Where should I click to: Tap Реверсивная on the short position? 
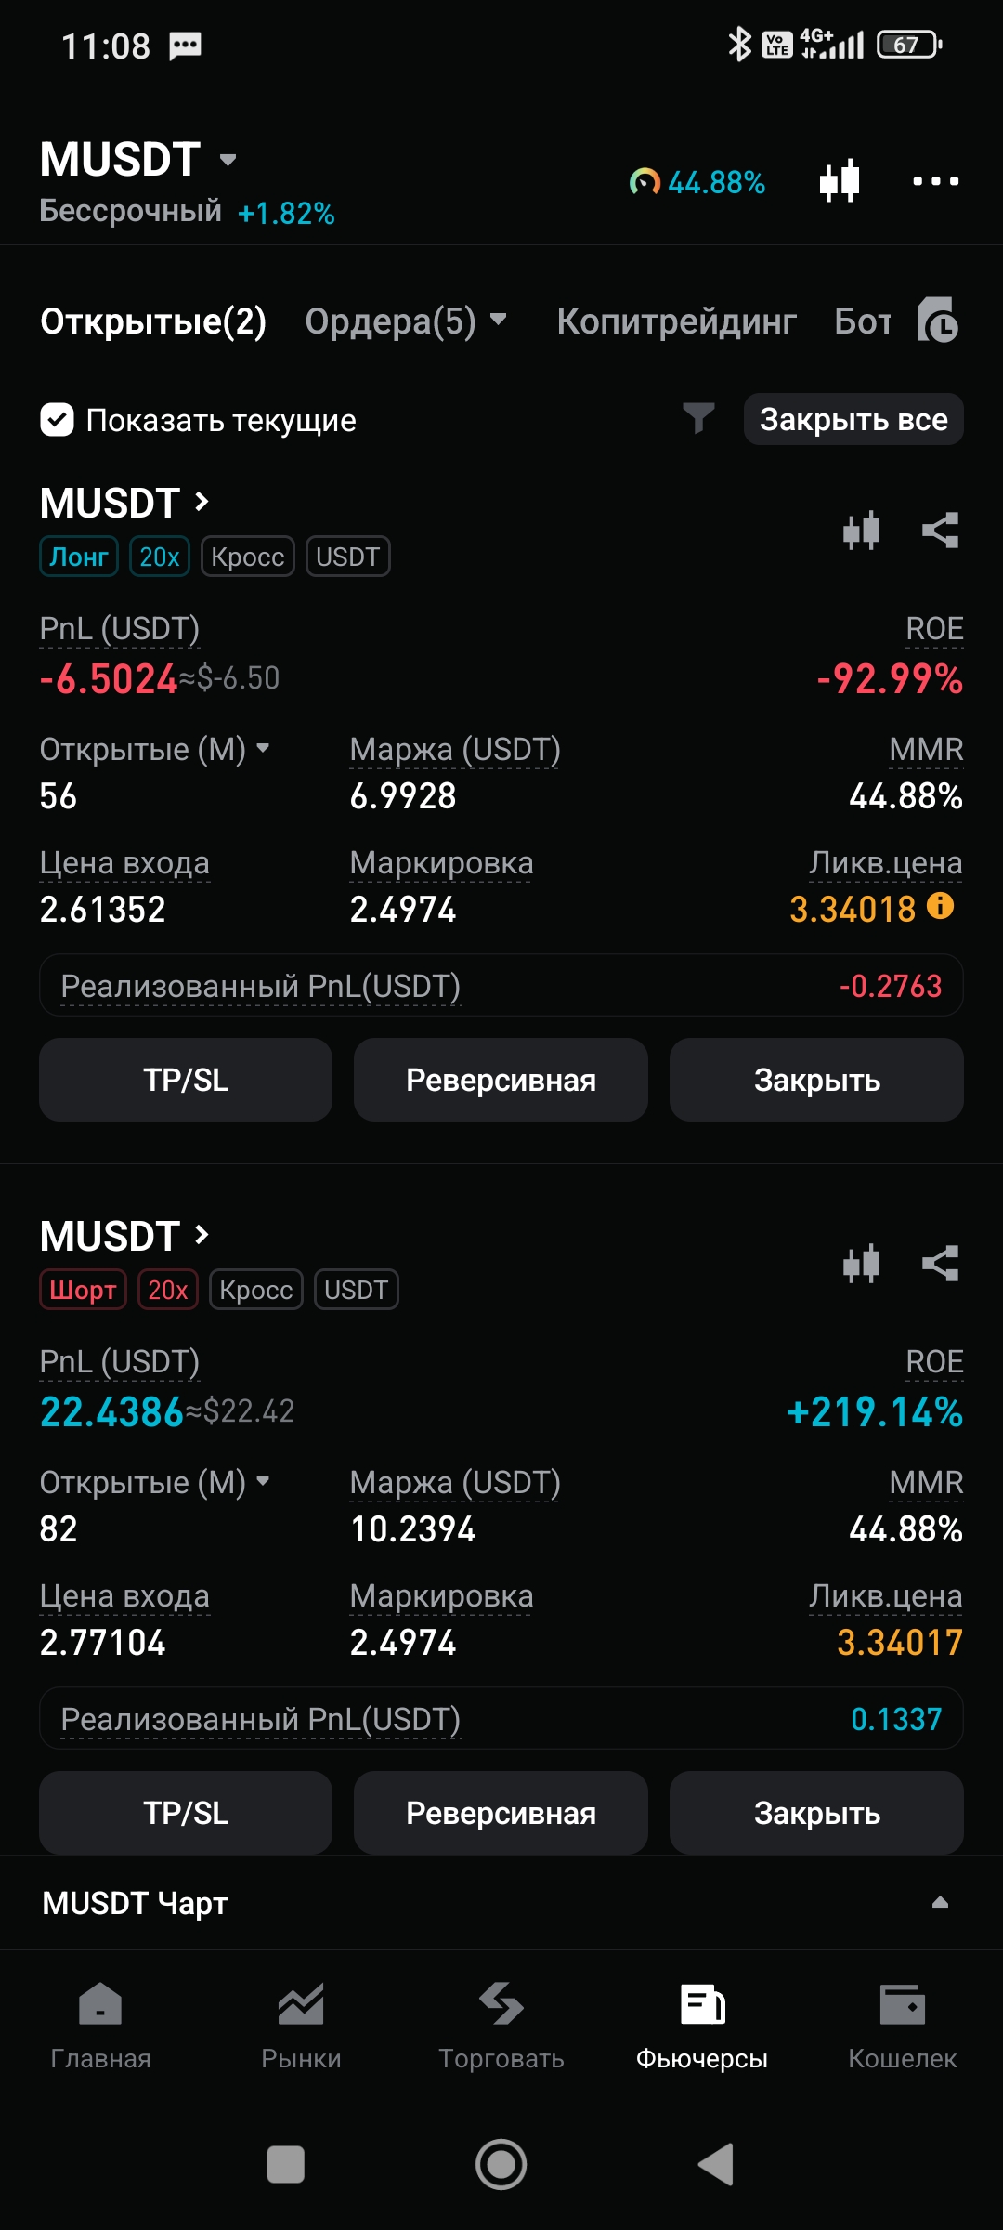(x=501, y=1813)
